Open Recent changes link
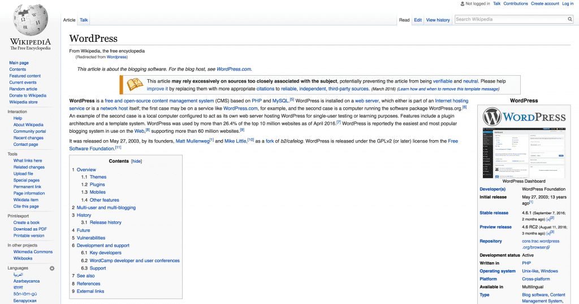579x304 pixels. [28, 138]
